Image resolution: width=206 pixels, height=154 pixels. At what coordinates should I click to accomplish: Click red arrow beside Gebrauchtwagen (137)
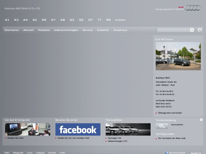106,141
